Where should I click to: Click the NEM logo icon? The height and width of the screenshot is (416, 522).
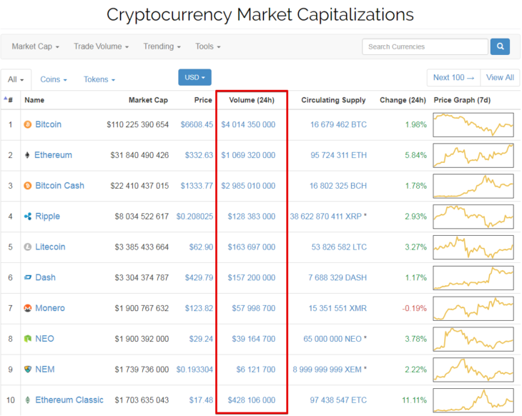pyautogui.click(x=28, y=369)
